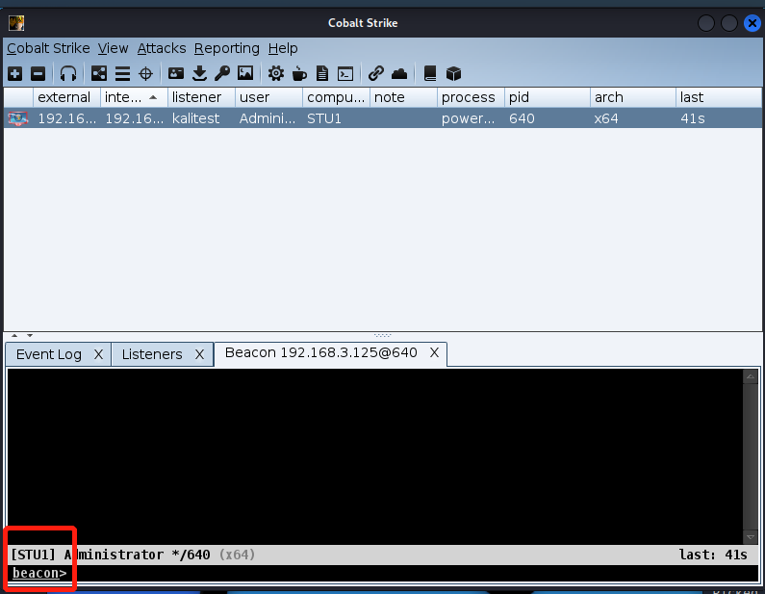This screenshot has height=594, width=765.
Task: Click the cloud manage web server icon
Action: coord(399,74)
